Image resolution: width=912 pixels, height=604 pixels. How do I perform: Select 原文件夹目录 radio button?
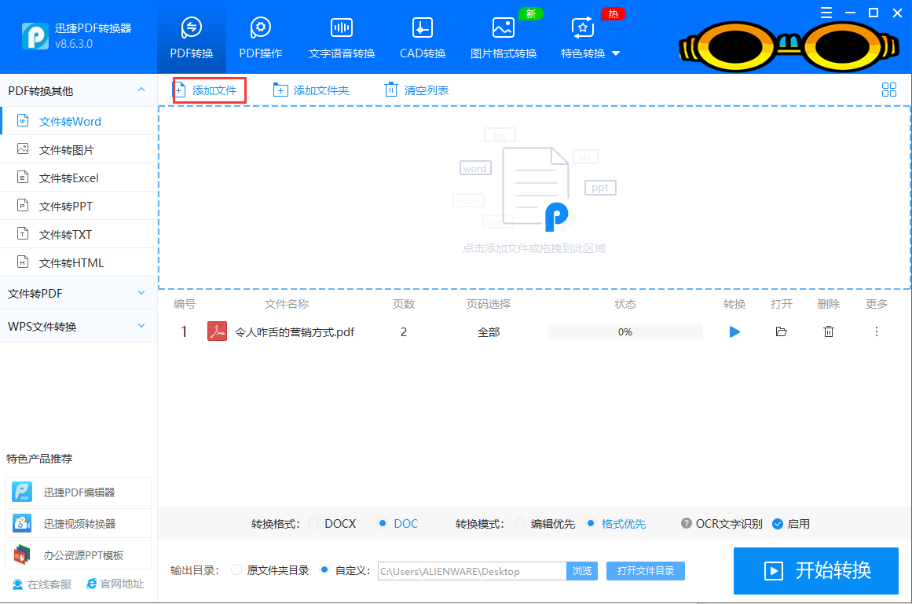[x=236, y=569]
